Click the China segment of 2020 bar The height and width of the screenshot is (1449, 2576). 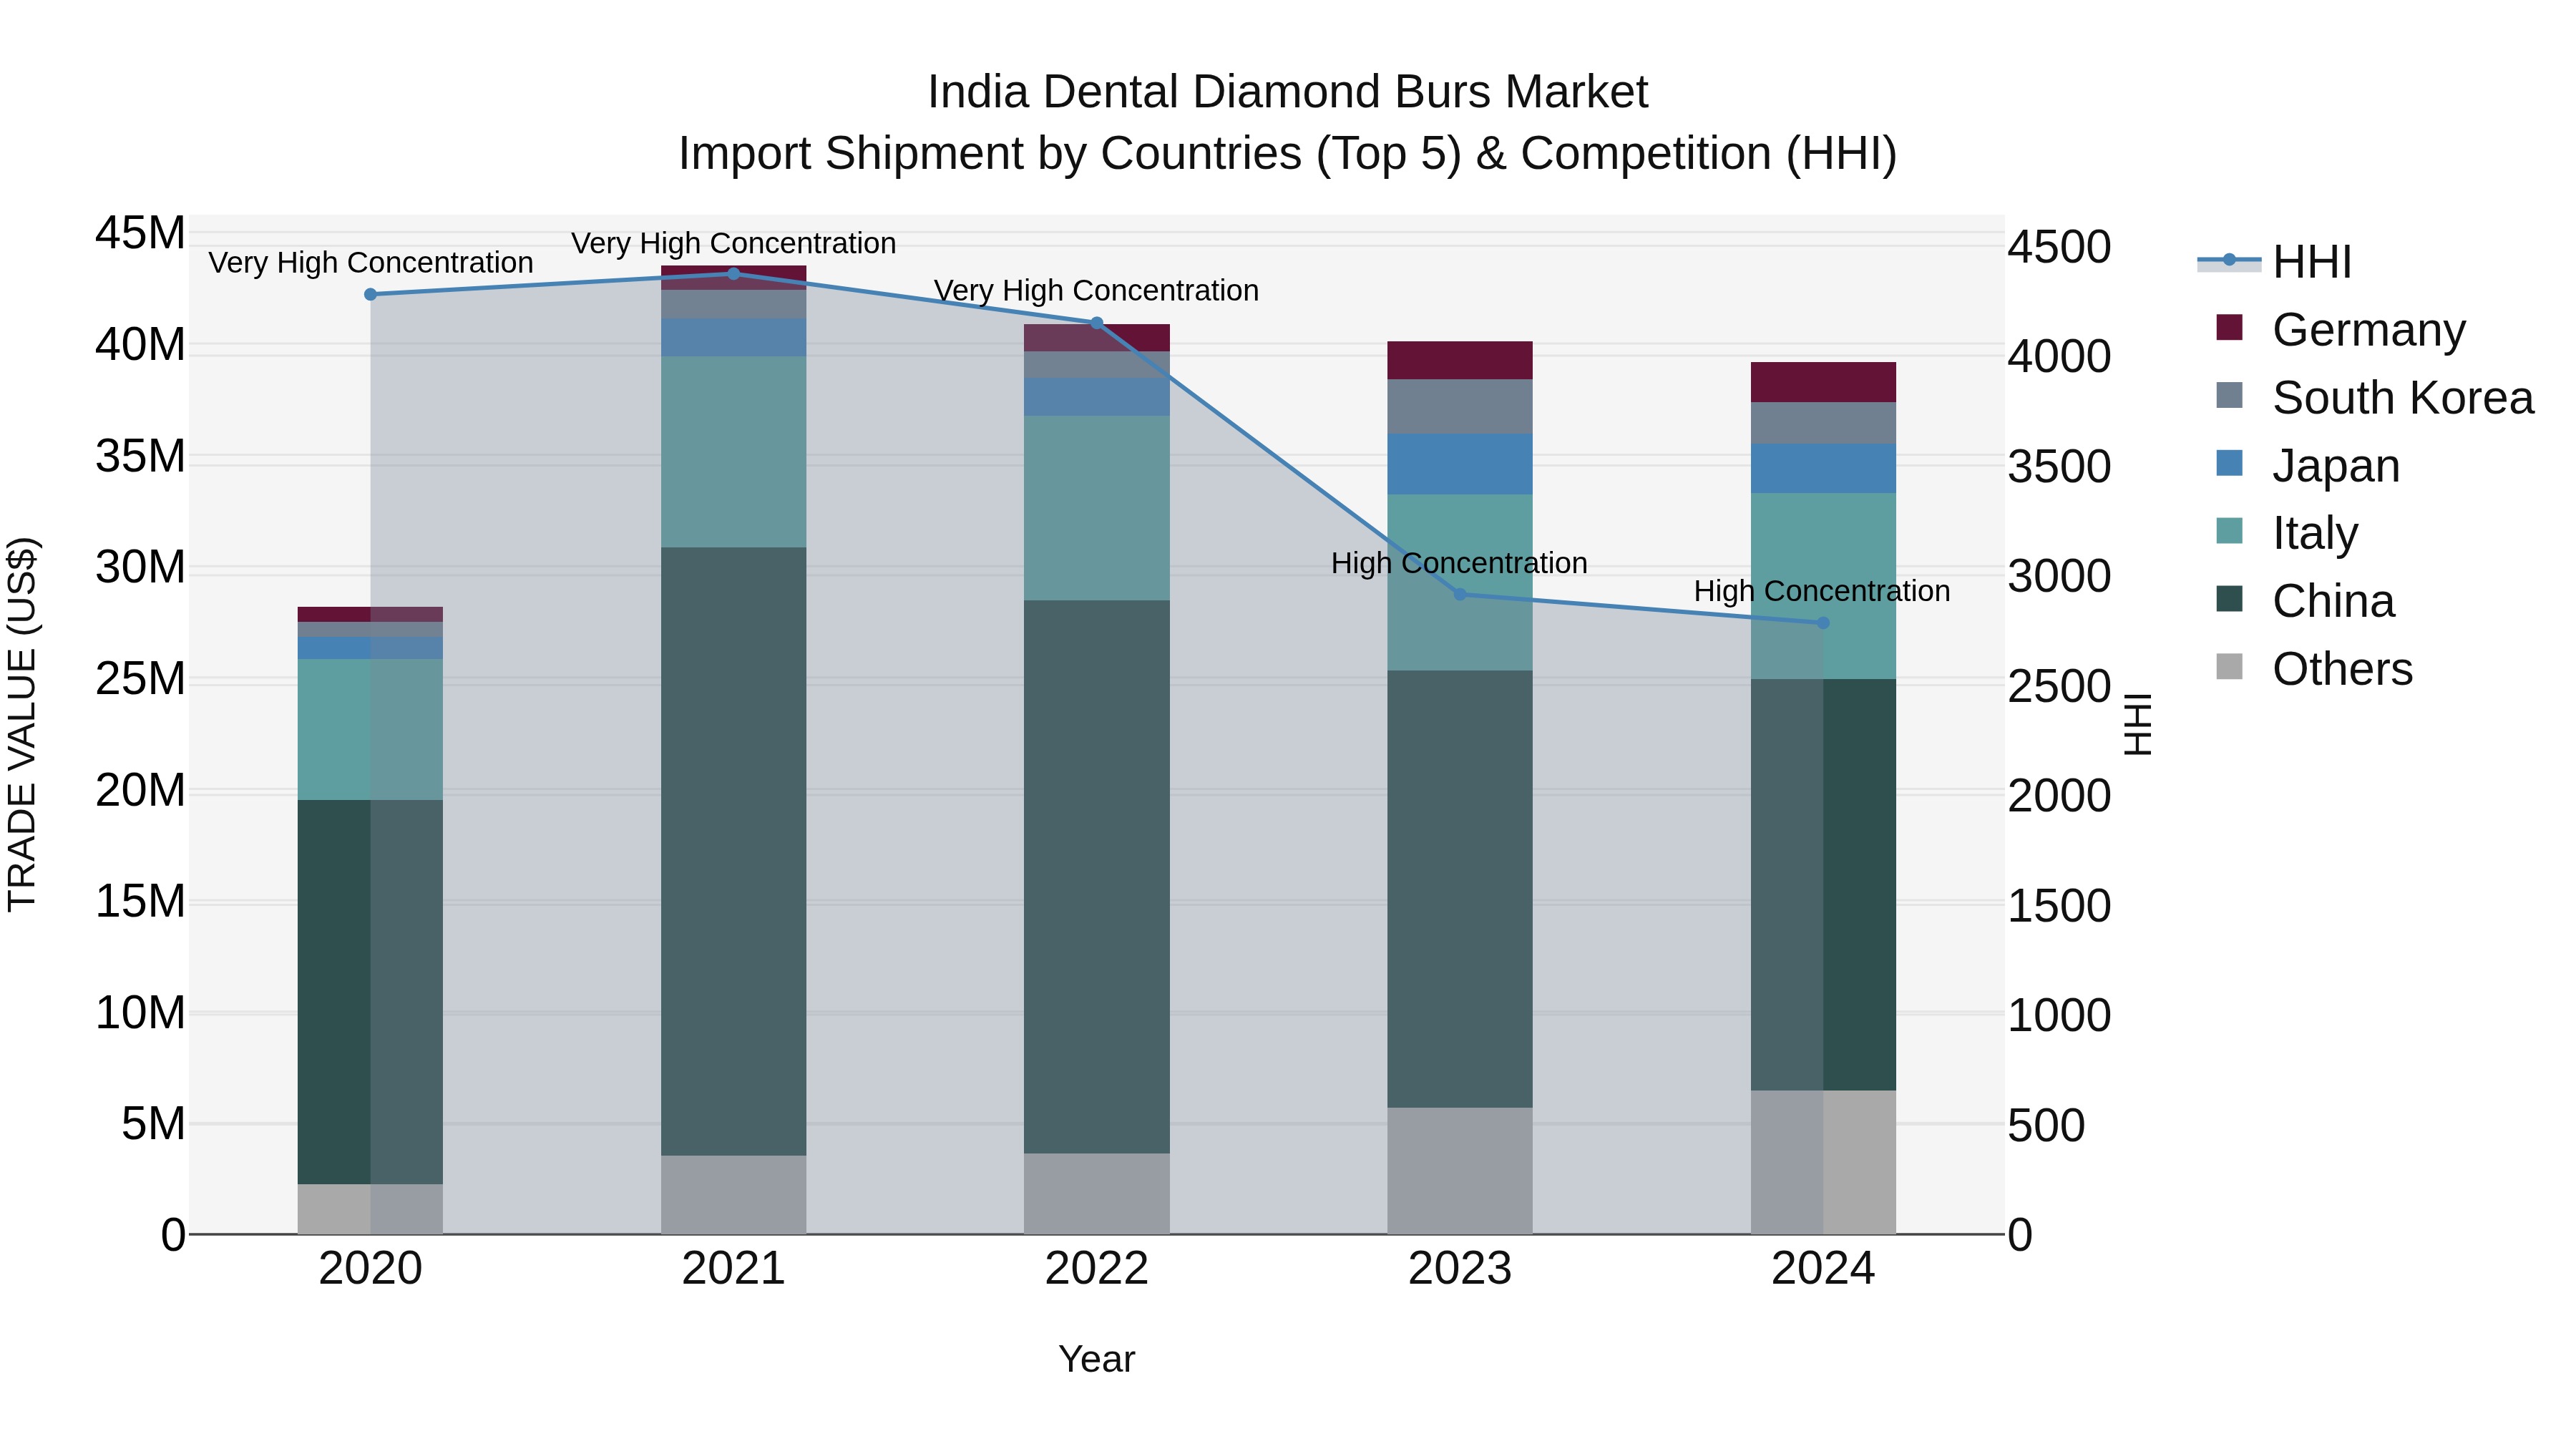[x=371, y=992]
